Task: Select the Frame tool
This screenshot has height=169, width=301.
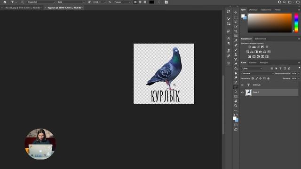Action: coord(236,36)
